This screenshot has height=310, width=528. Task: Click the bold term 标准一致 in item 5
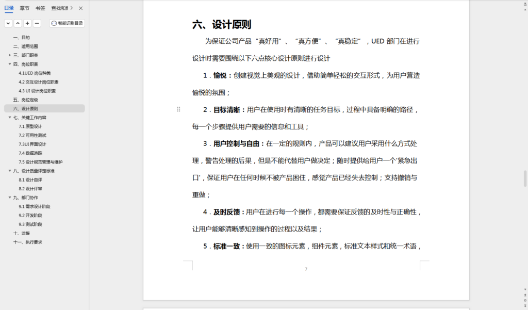[227, 247]
